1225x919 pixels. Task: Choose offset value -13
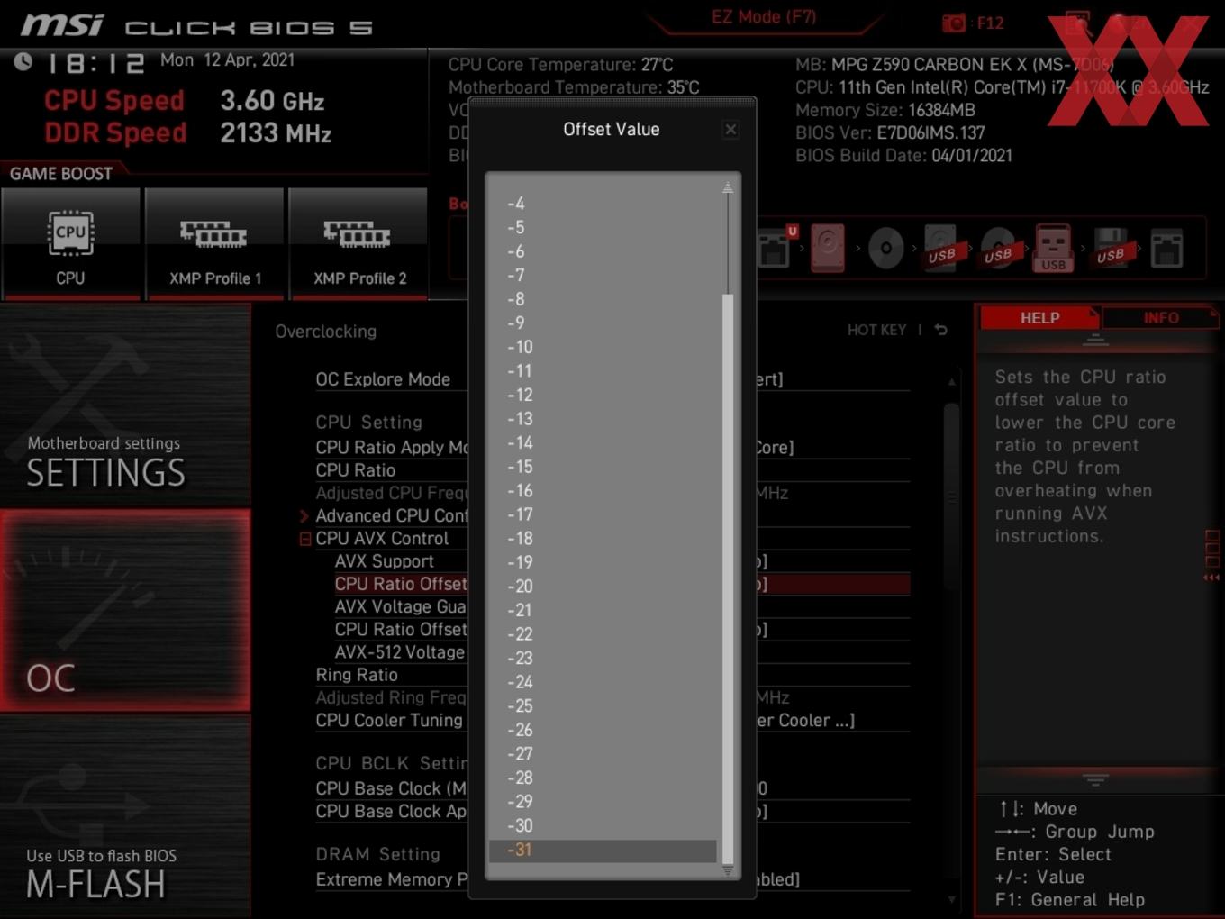(x=603, y=419)
